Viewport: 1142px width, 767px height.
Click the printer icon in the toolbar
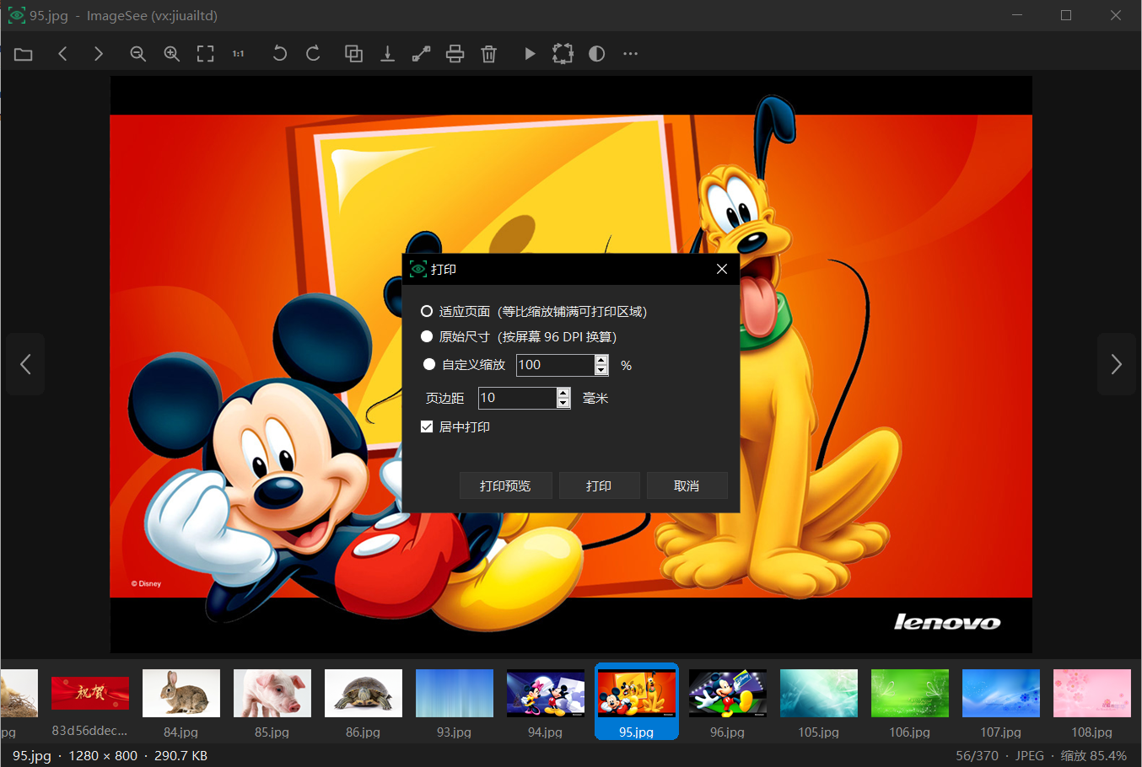pyautogui.click(x=455, y=54)
